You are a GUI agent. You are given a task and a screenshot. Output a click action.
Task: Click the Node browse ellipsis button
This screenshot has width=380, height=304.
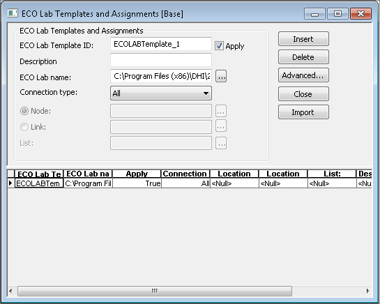coord(221,111)
